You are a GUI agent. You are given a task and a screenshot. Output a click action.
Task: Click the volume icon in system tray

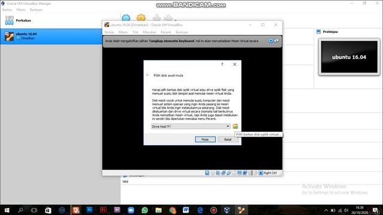pos(346,210)
